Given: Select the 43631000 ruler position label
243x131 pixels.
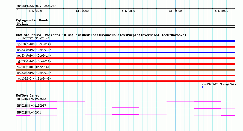Looking at the screenshot, I should tap(222, 11).
